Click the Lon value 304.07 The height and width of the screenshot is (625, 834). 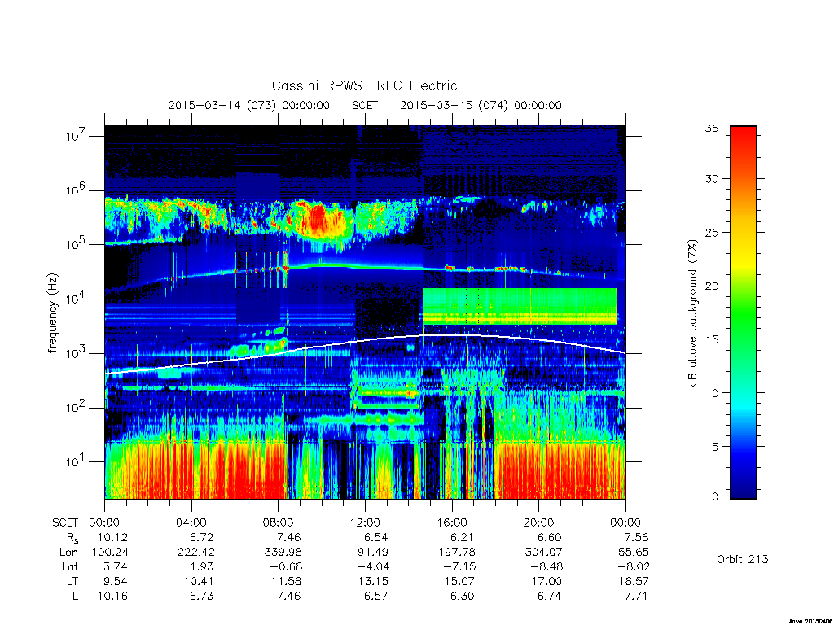tap(543, 553)
